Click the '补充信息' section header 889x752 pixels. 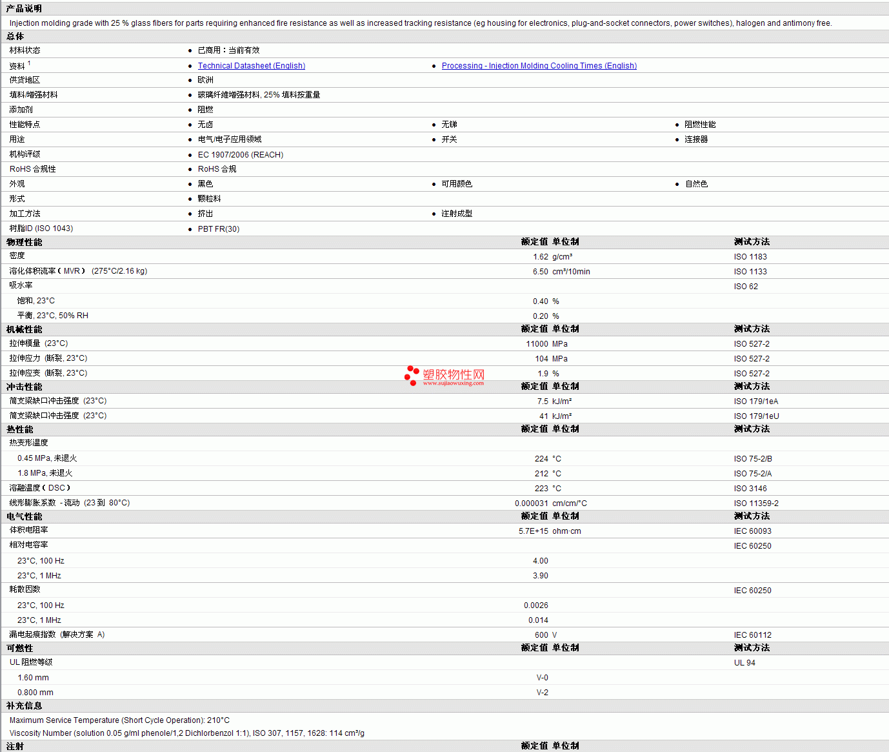25,706
